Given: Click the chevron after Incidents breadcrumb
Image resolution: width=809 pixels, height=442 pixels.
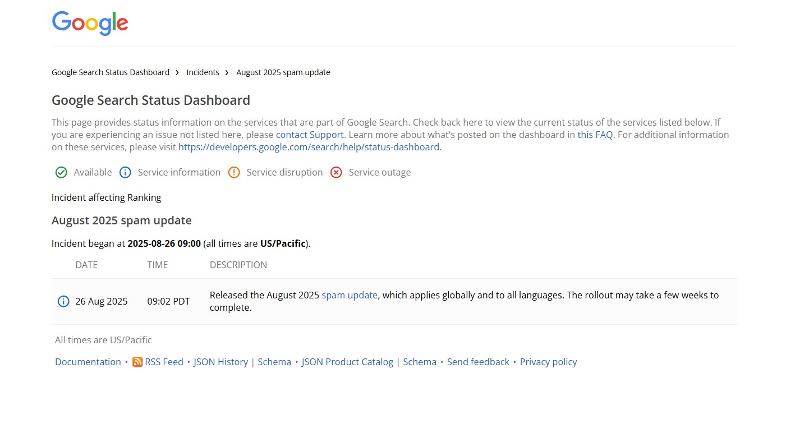Looking at the screenshot, I should pos(227,72).
